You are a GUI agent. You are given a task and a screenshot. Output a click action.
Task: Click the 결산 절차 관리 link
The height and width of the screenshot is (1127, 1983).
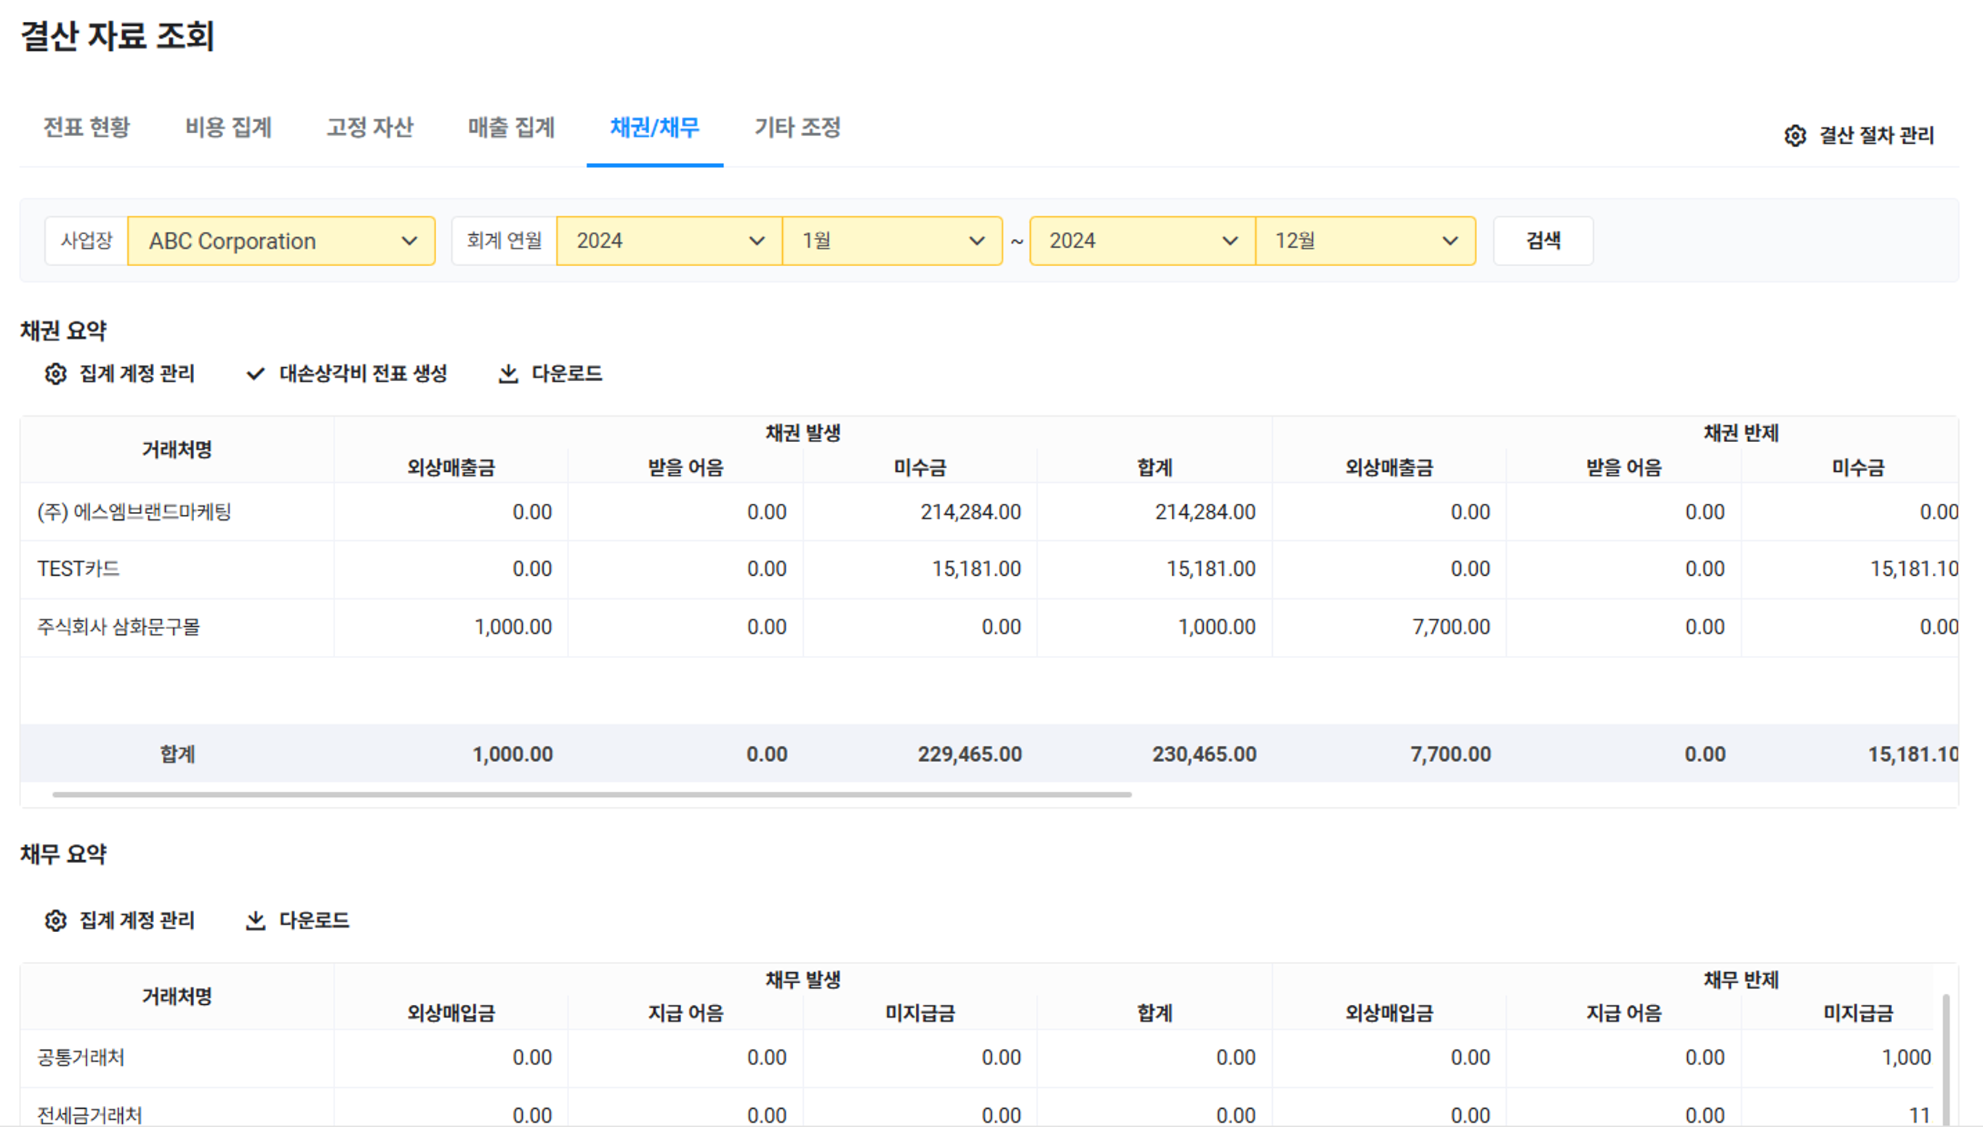[1875, 135]
